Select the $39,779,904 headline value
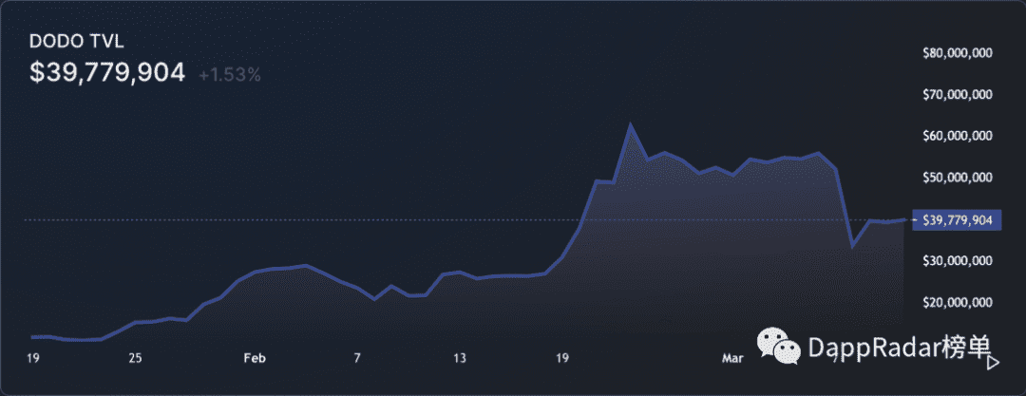 point(107,73)
